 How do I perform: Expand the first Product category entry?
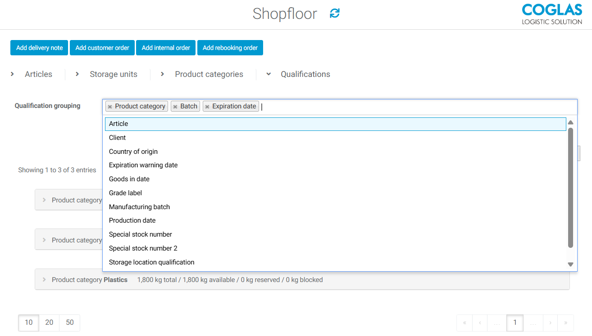click(44, 200)
